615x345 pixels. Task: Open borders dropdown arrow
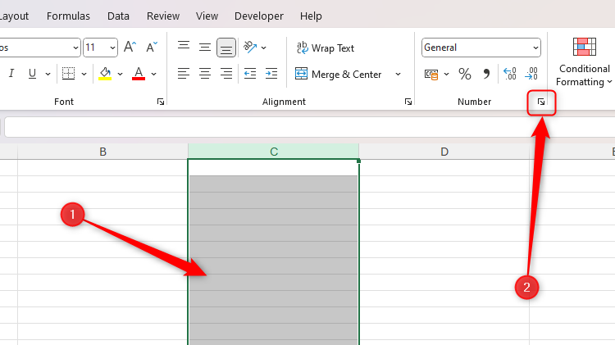tap(84, 74)
